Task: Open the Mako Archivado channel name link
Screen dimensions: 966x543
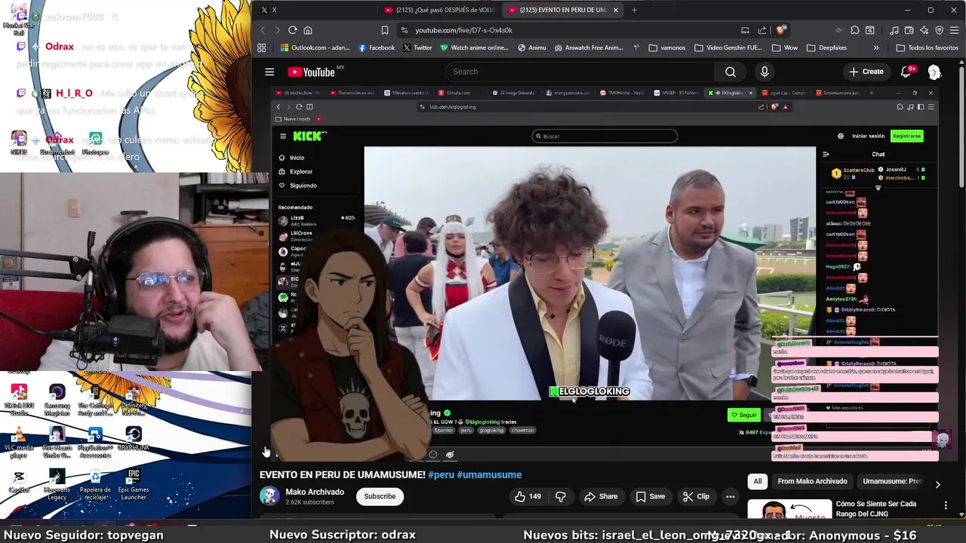Action: point(315,492)
